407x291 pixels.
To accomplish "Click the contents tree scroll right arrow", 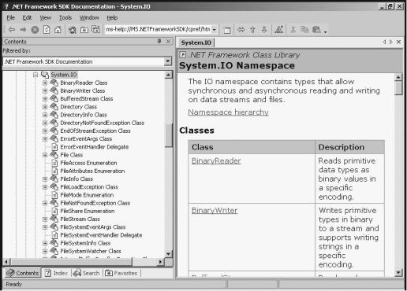I will coord(161,261).
